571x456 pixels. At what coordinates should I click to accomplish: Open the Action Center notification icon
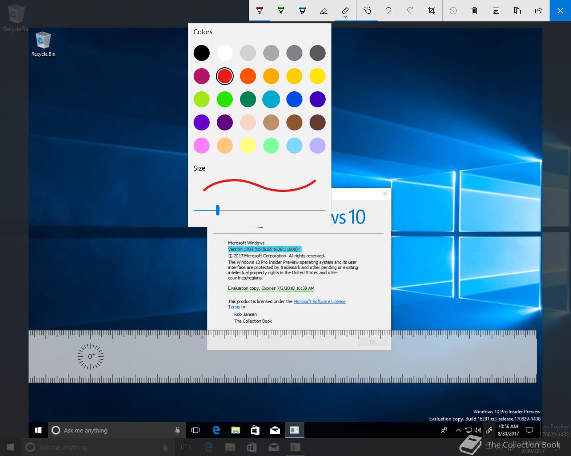[530, 430]
